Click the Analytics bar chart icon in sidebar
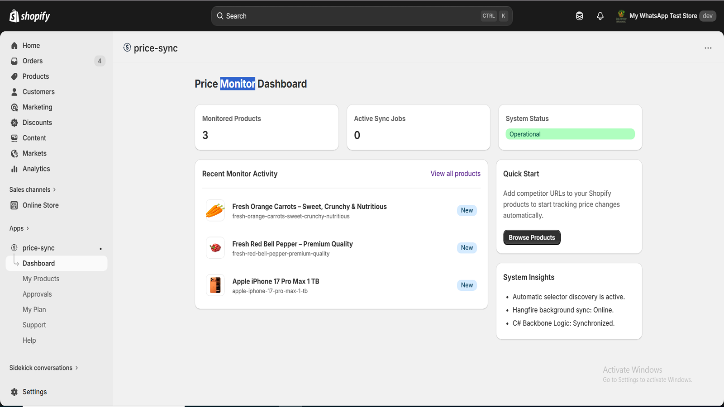The height and width of the screenshot is (407, 724). click(x=14, y=169)
